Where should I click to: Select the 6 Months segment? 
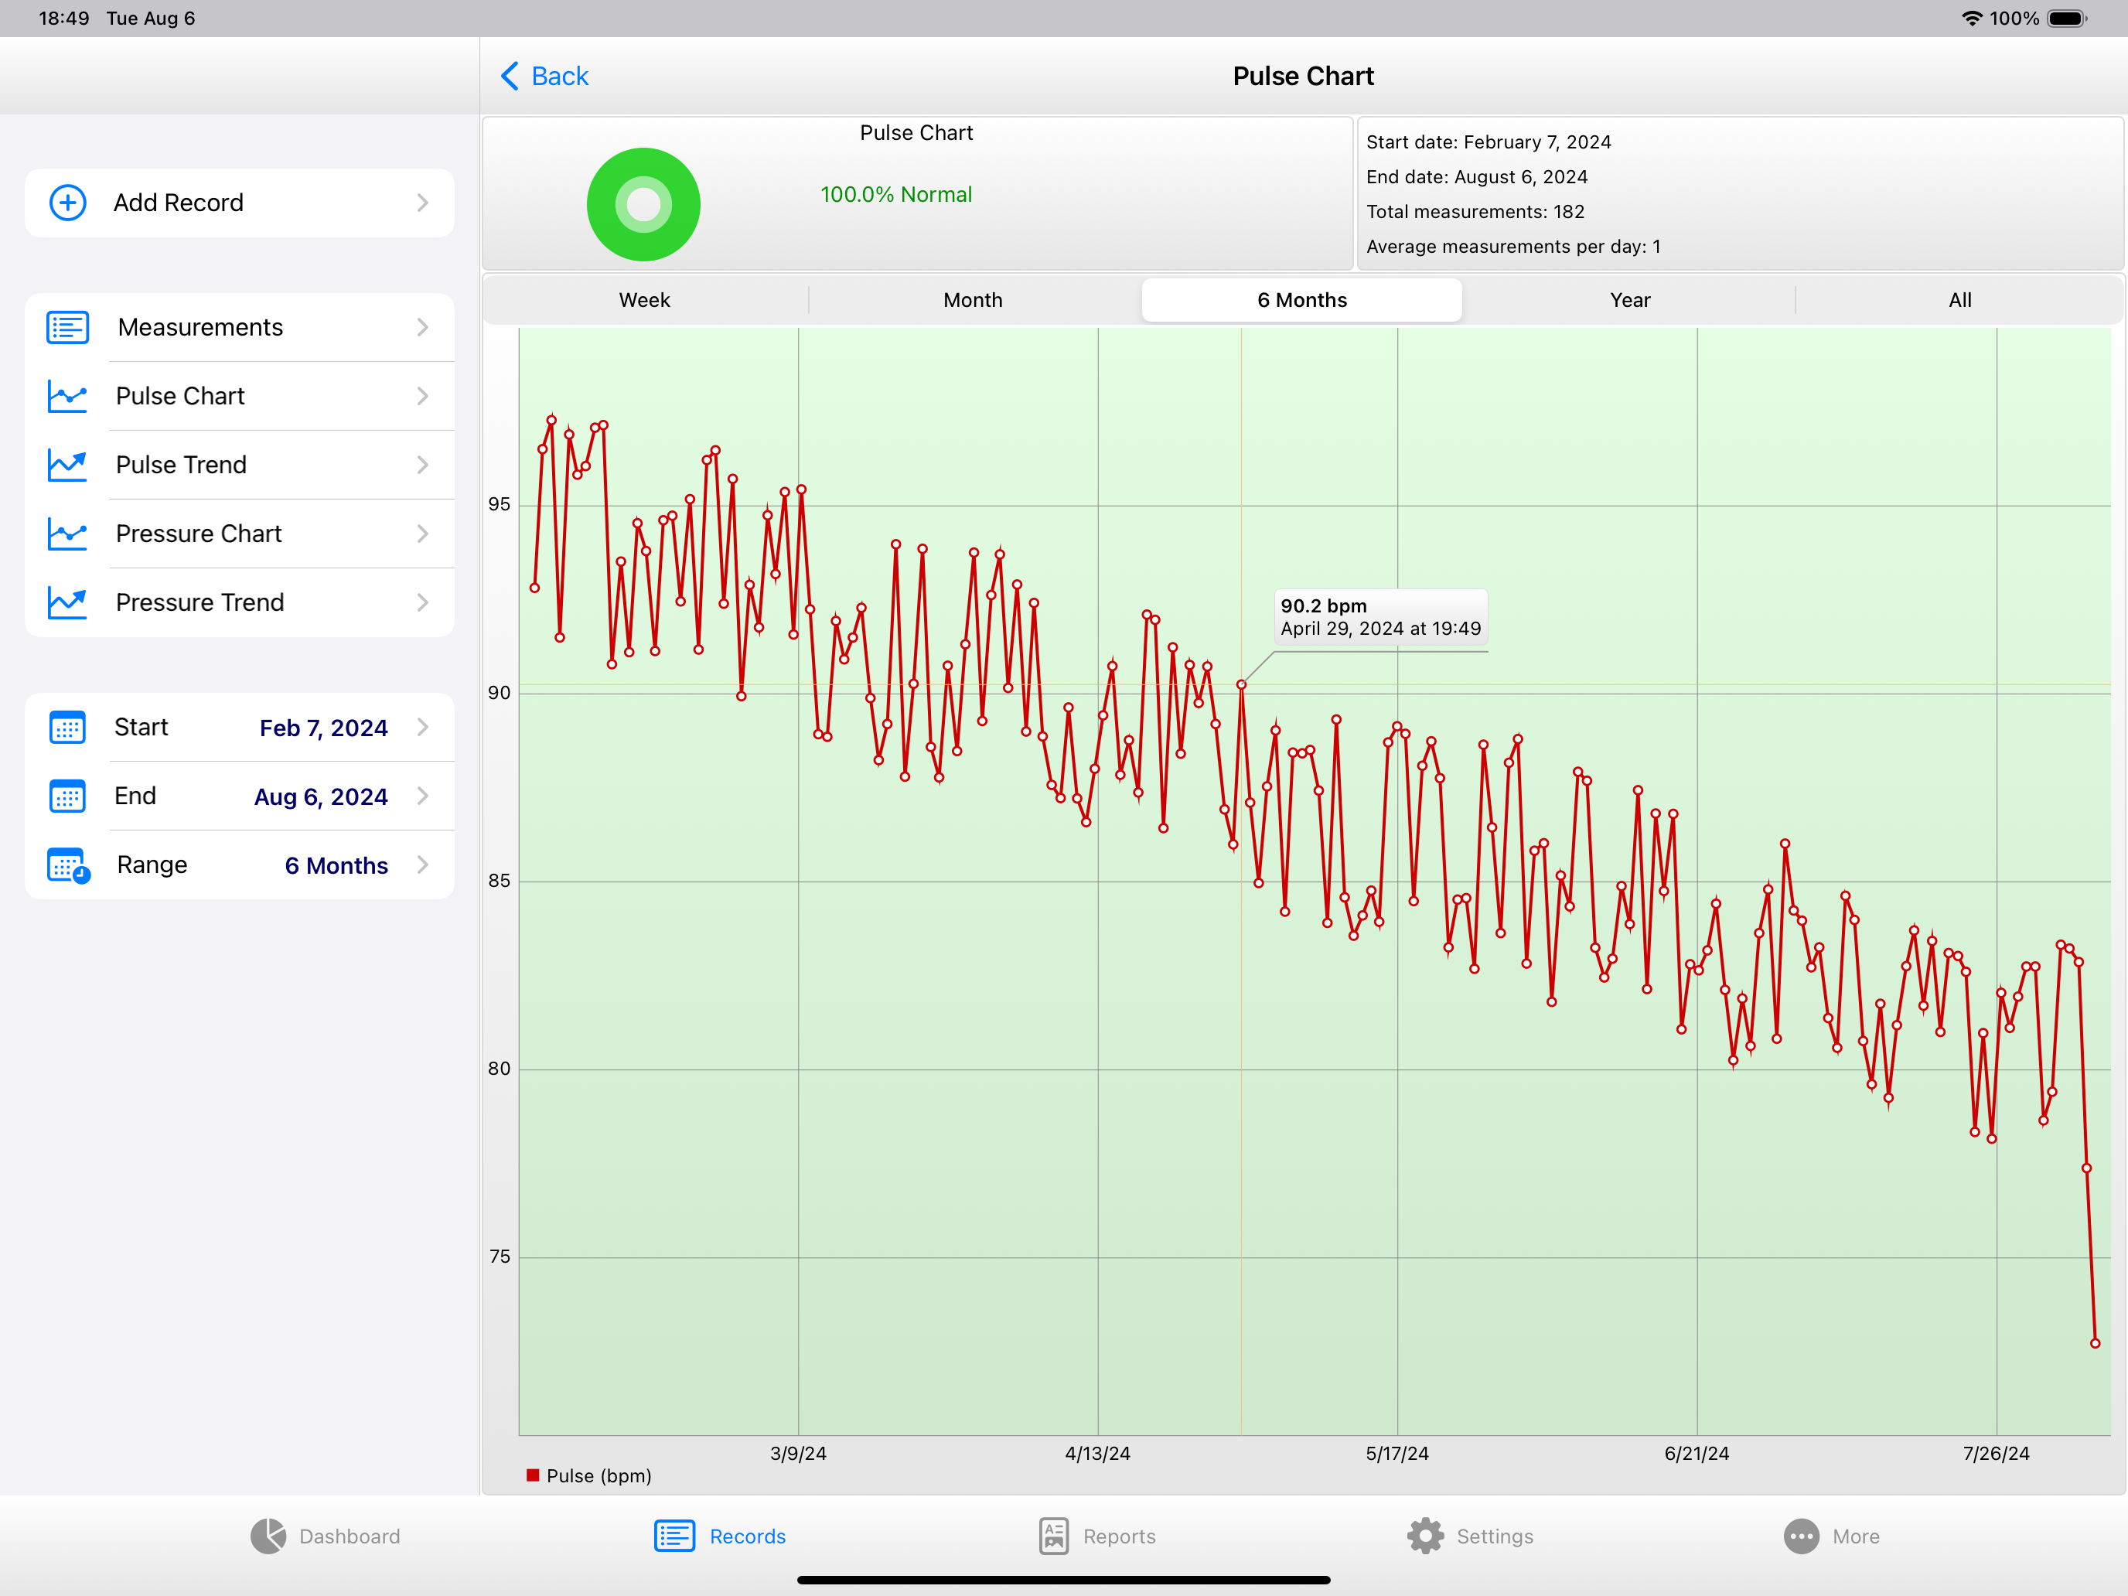pos(1301,300)
